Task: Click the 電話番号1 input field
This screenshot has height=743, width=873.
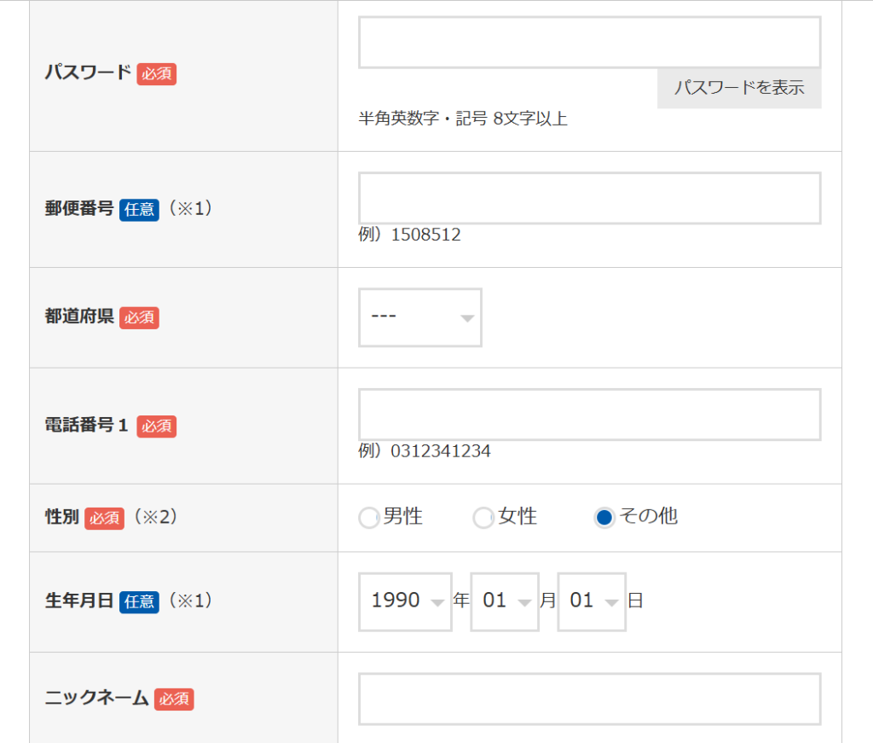Action: tap(589, 415)
